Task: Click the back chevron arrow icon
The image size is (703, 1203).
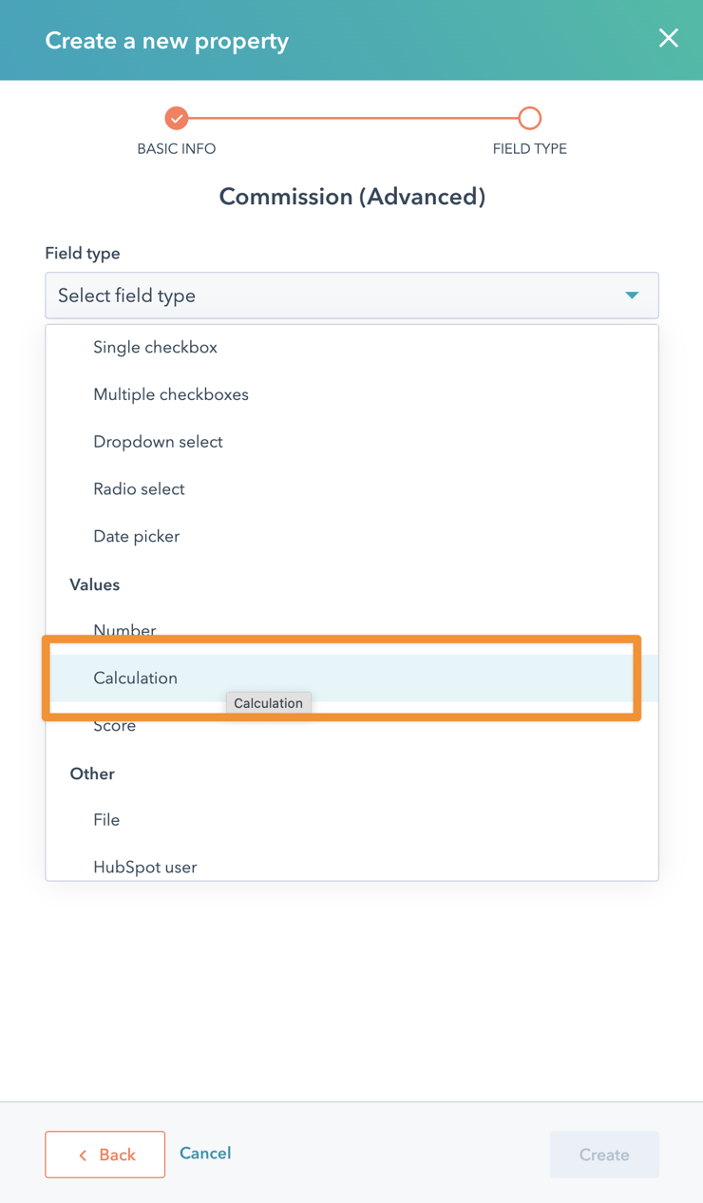Action: pyautogui.click(x=83, y=1155)
